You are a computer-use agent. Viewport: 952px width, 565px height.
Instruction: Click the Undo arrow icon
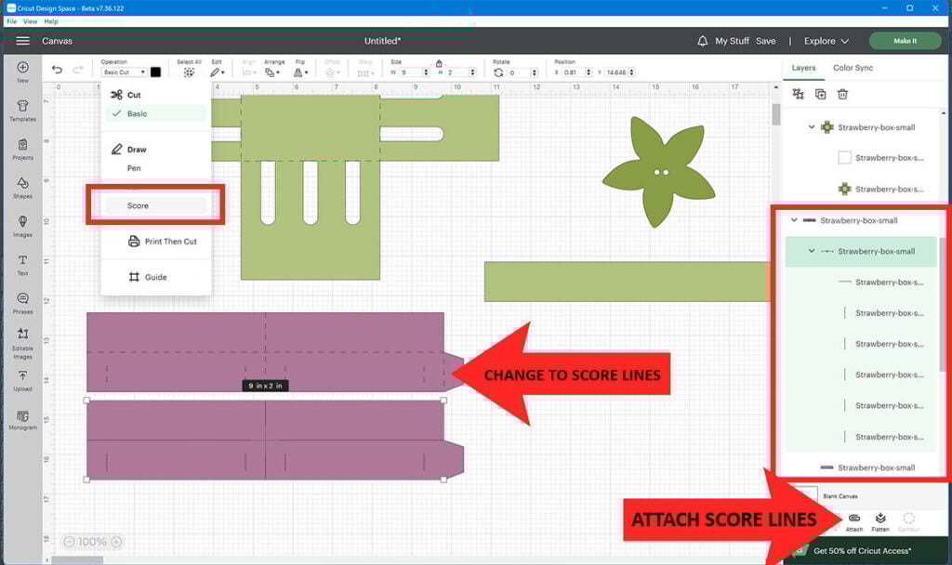[x=58, y=71]
